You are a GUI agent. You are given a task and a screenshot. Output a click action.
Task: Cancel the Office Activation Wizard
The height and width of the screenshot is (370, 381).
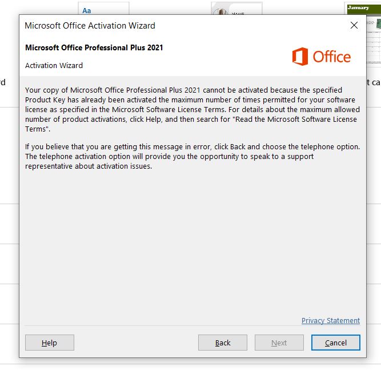point(336,343)
